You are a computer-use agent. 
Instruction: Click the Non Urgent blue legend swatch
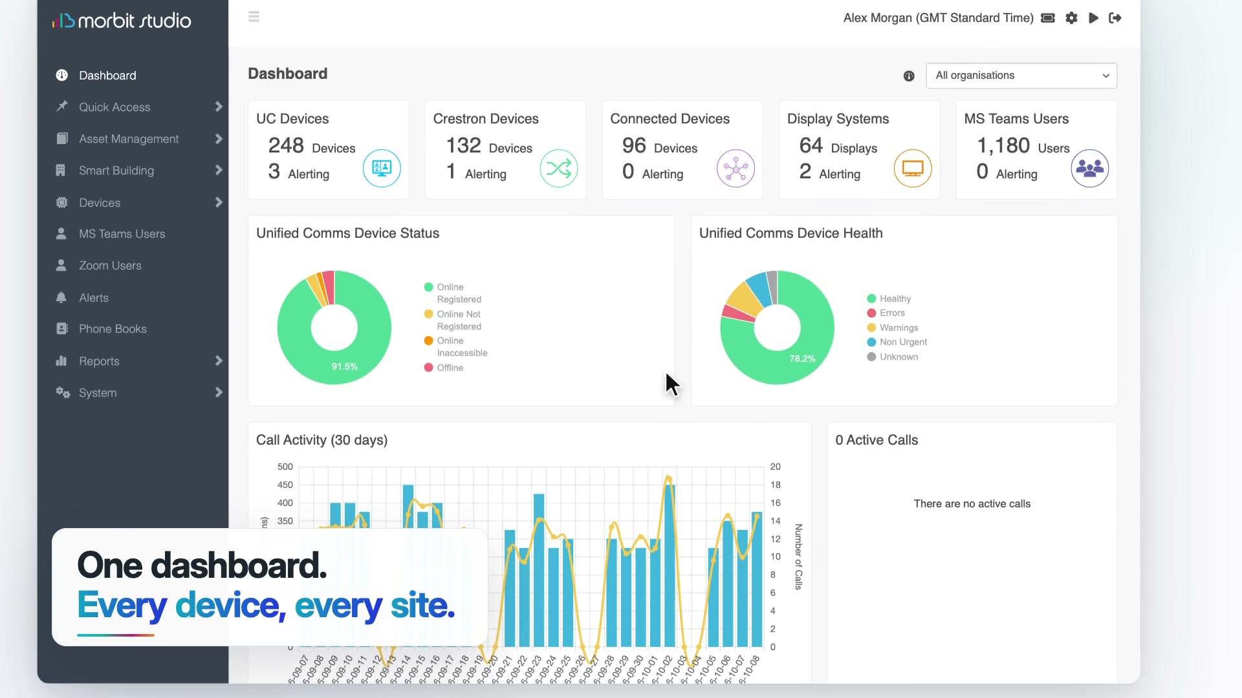pyautogui.click(x=871, y=342)
